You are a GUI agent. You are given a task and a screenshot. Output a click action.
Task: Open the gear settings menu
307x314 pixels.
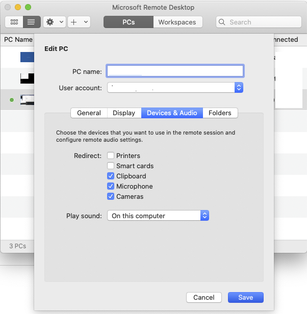pyautogui.click(x=50, y=22)
